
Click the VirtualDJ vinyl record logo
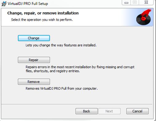(x=144, y=17)
